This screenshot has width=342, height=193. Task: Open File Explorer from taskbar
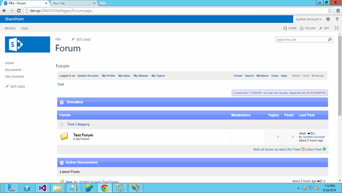[57, 188]
